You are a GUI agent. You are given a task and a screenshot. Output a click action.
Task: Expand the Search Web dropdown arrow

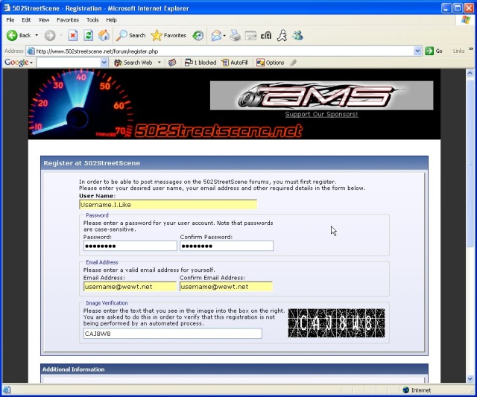(159, 63)
